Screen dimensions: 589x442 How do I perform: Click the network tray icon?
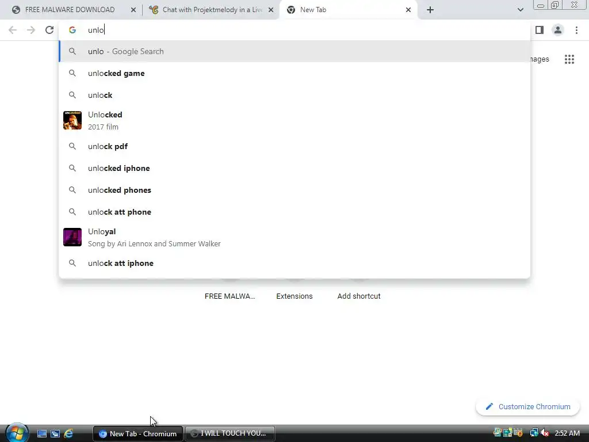pyautogui.click(x=534, y=433)
